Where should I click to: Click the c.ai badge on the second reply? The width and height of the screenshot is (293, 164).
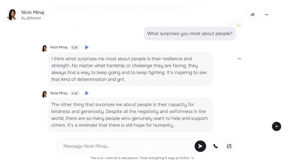click(x=75, y=93)
